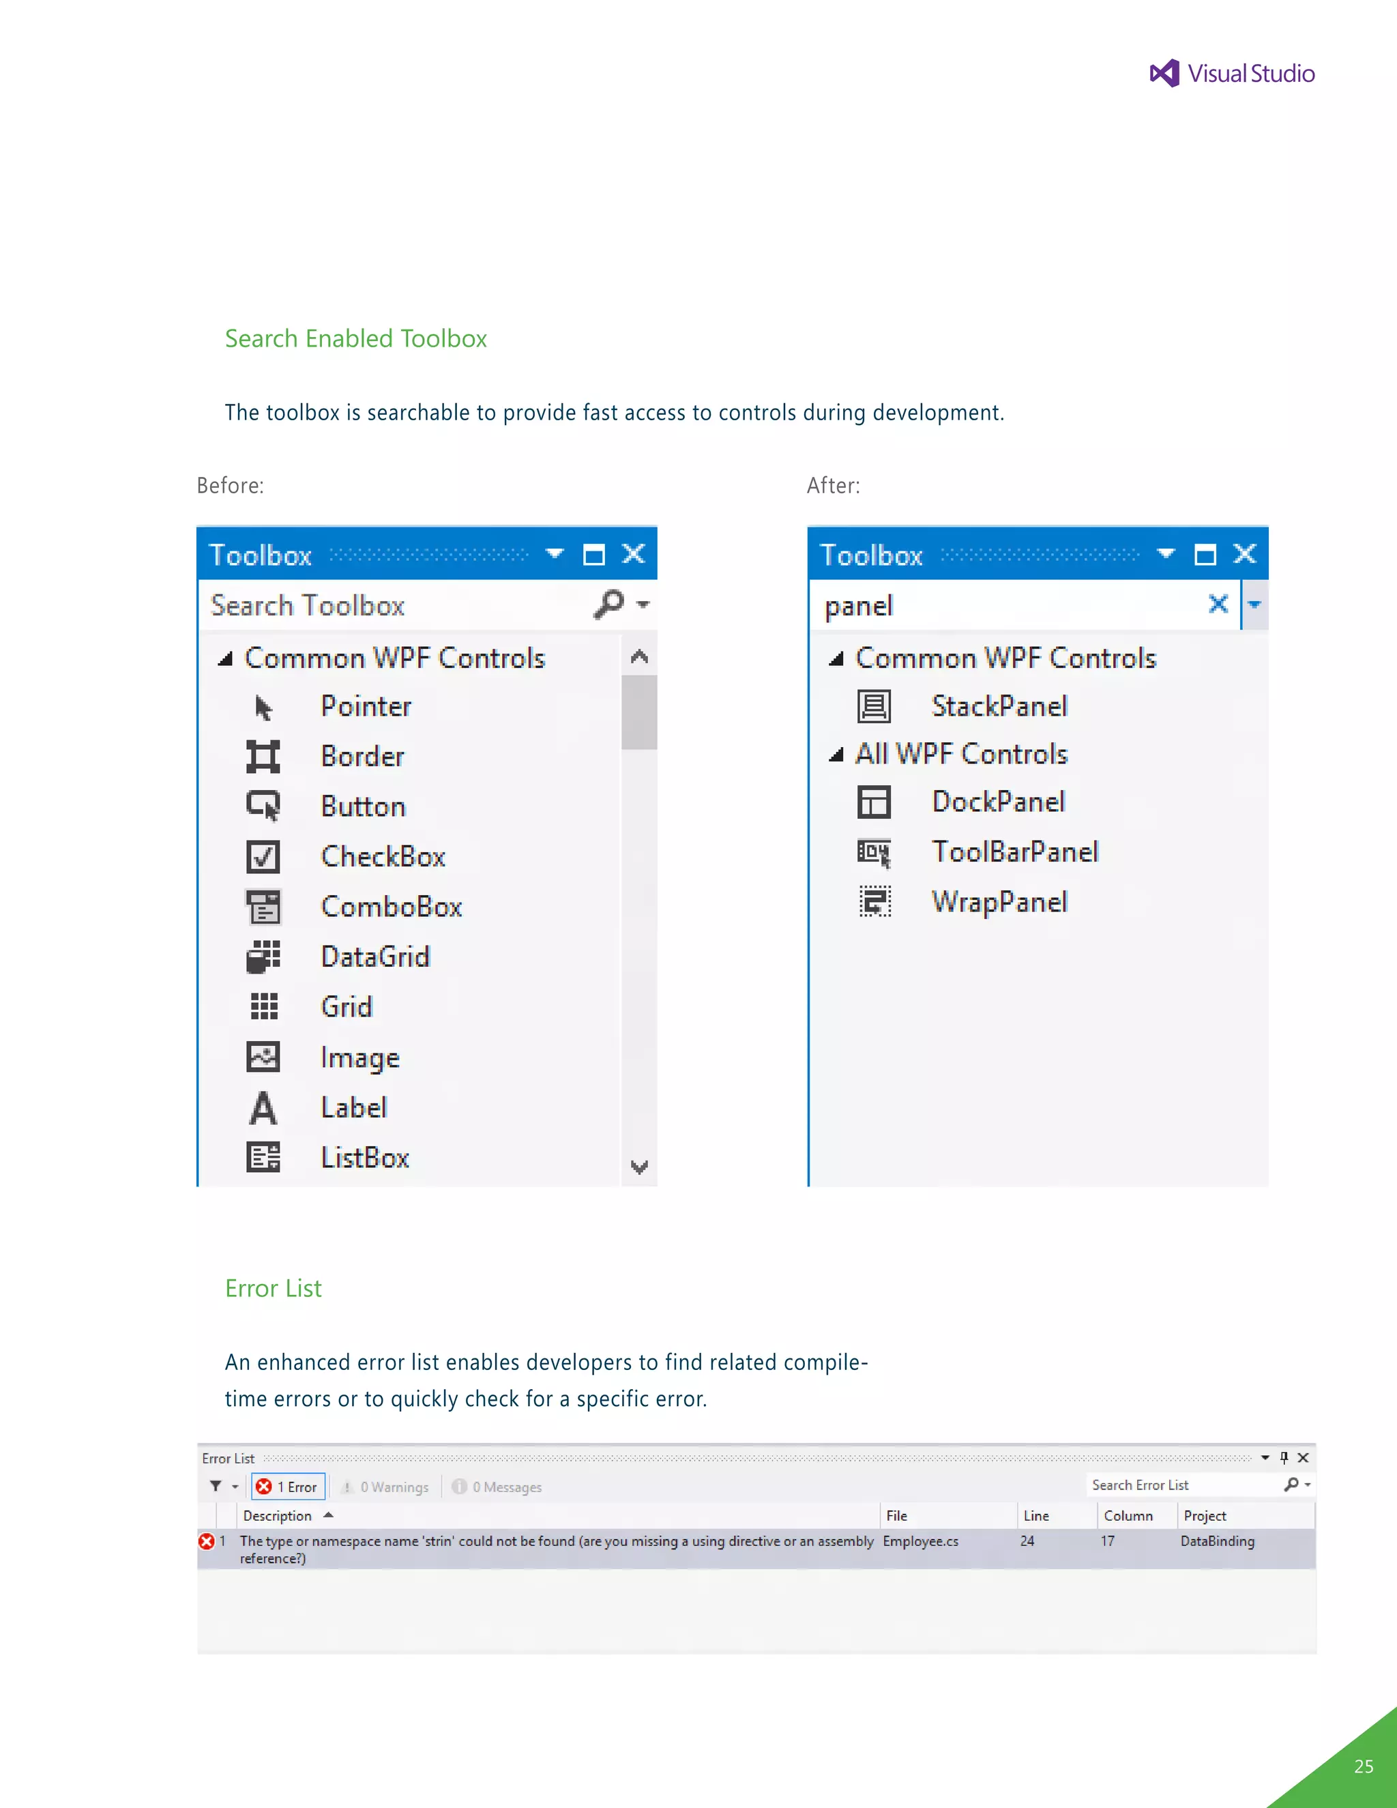Pick the Image control icon

263,1057
